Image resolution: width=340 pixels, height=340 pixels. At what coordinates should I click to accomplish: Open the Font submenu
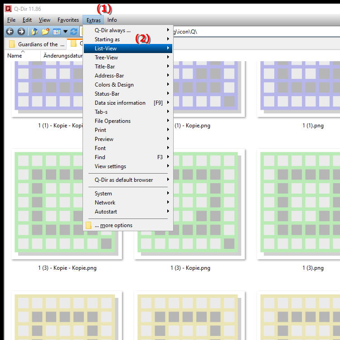tap(128, 148)
